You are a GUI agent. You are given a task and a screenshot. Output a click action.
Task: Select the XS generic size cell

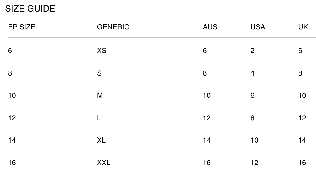click(101, 51)
